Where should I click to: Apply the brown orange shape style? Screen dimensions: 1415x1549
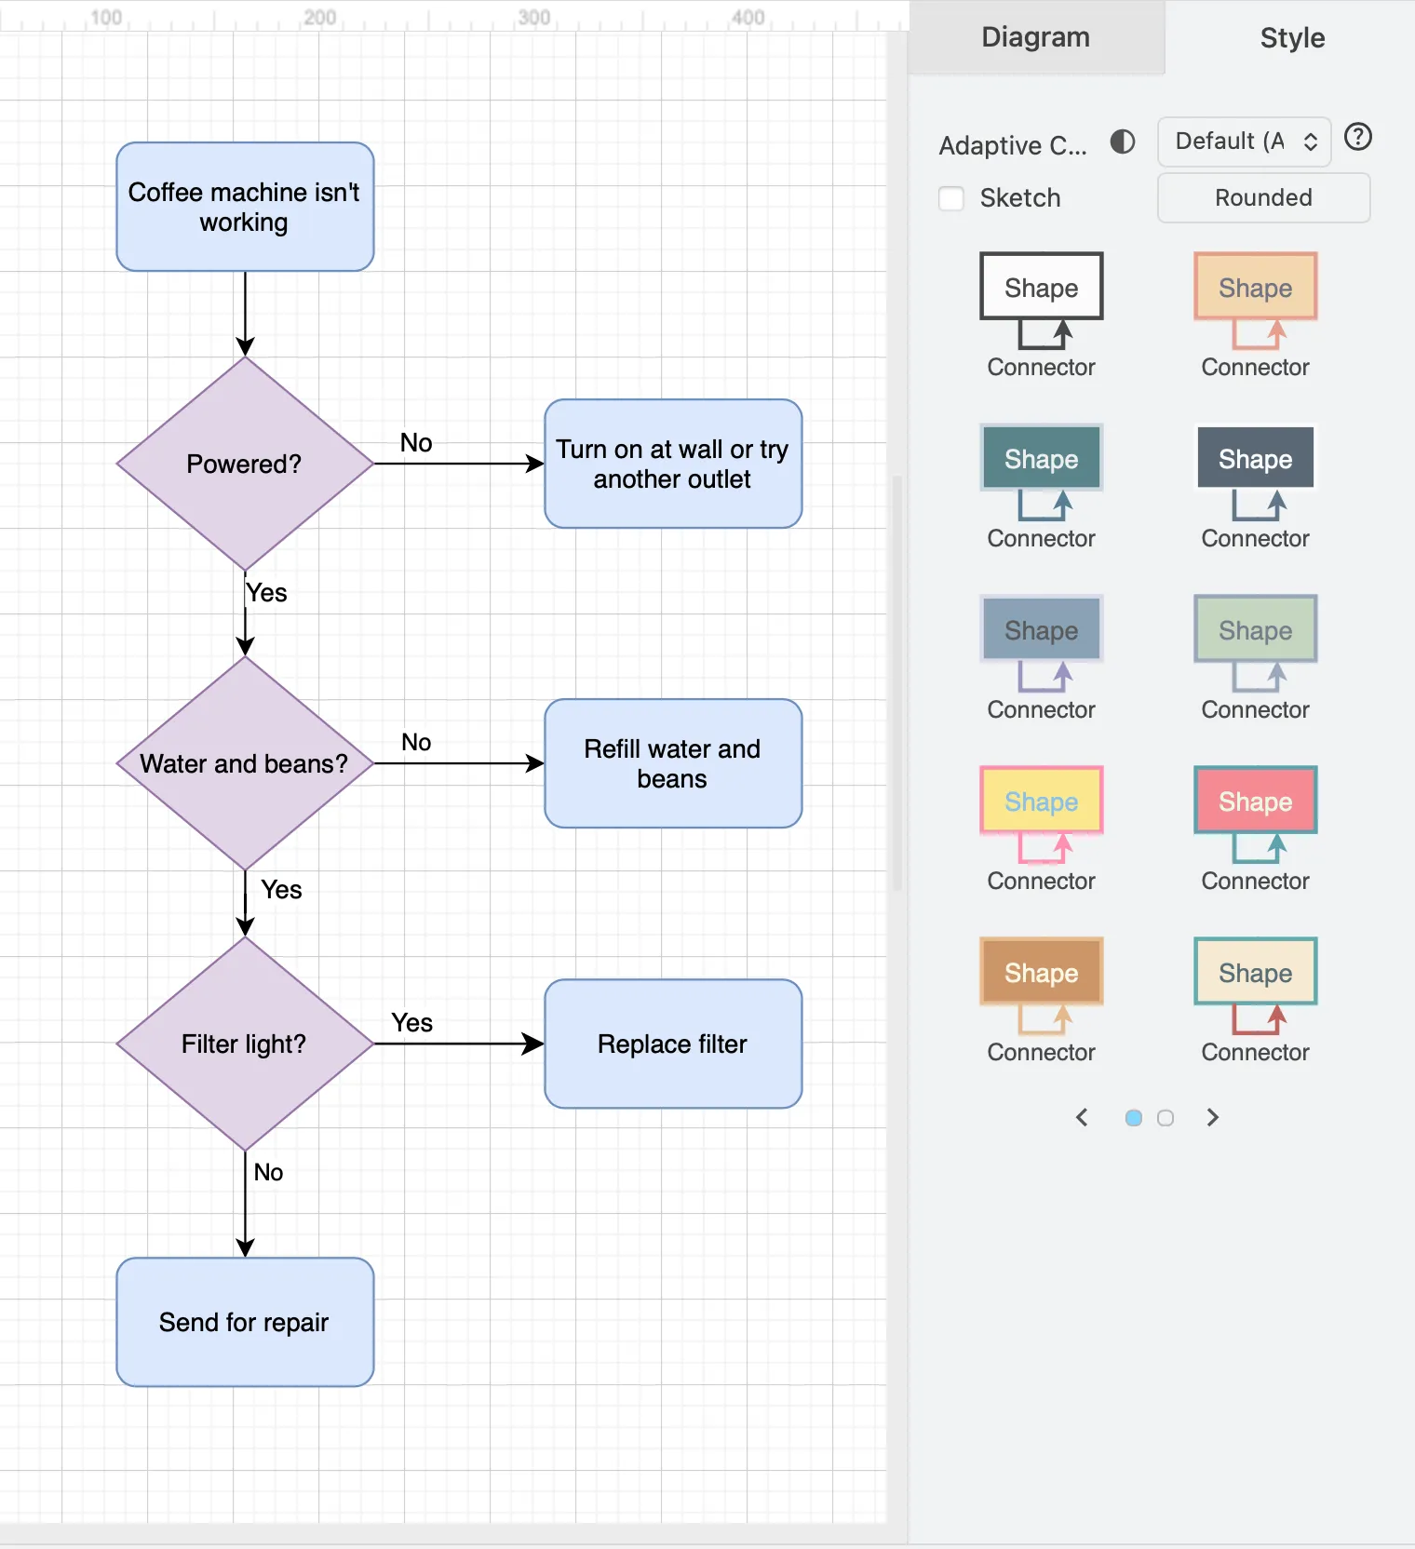tap(1041, 1000)
